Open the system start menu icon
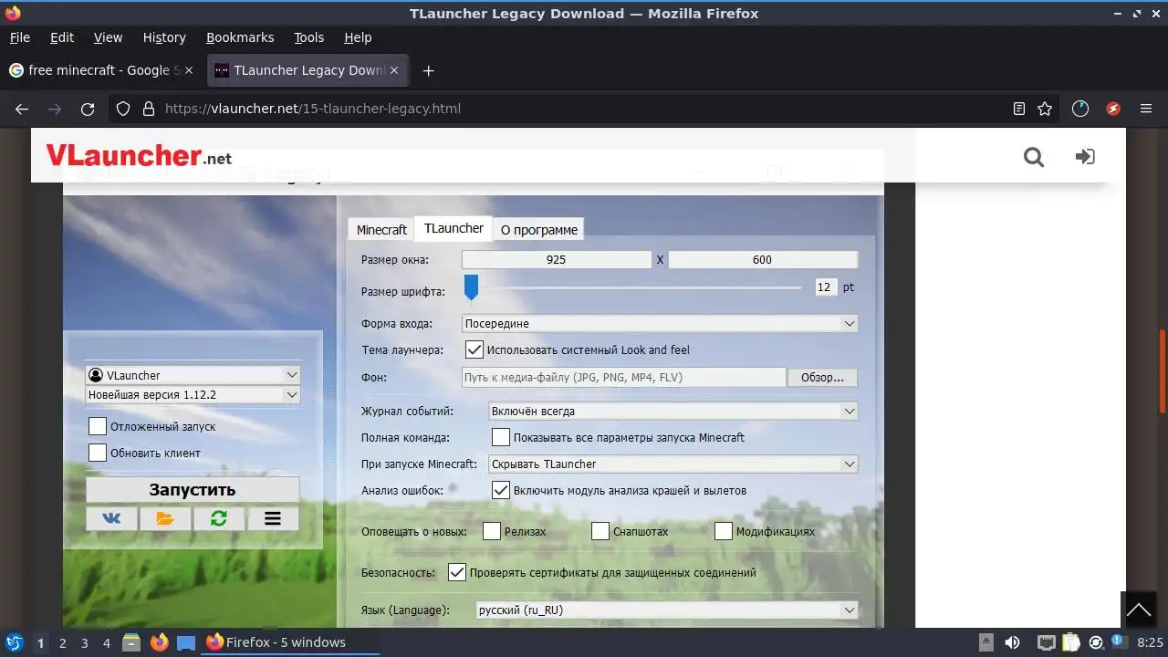 [x=14, y=642]
